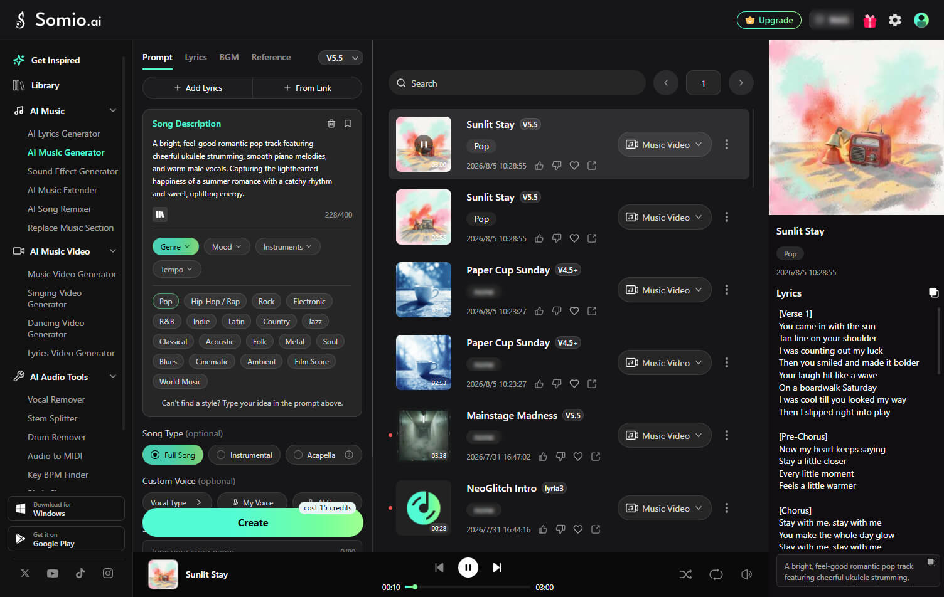944x597 pixels.
Task: Expand the Mood dropdown
Action: (x=227, y=247)
